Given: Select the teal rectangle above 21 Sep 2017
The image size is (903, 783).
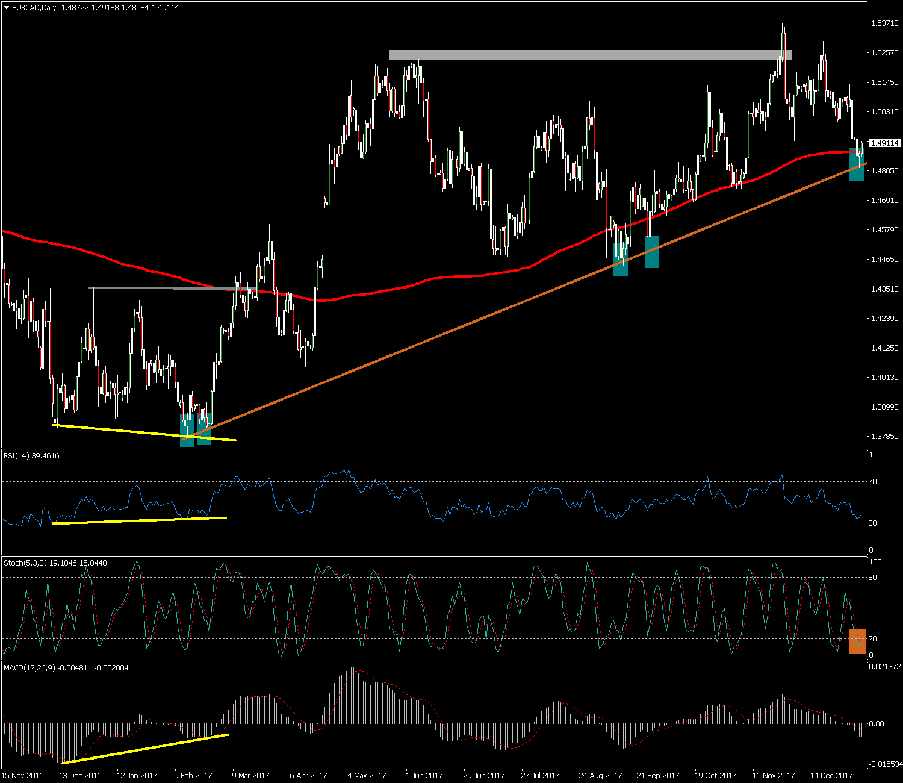Looking at the screenshot, I should [652, 252].
